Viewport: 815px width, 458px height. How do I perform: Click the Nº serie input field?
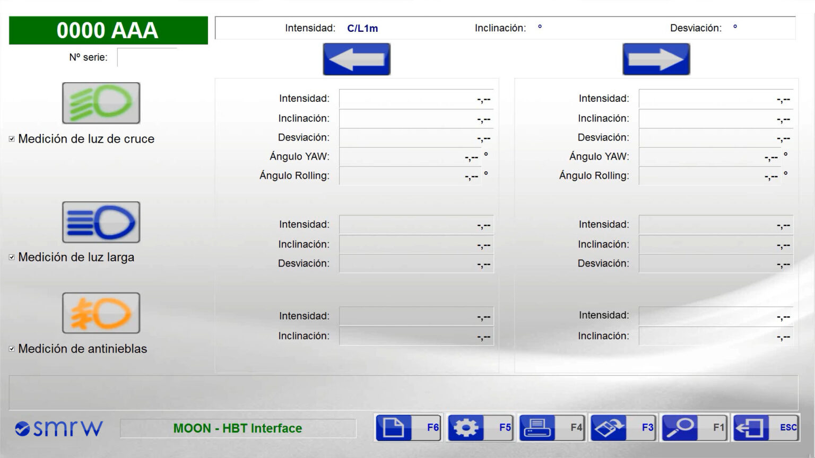(147, 57)
